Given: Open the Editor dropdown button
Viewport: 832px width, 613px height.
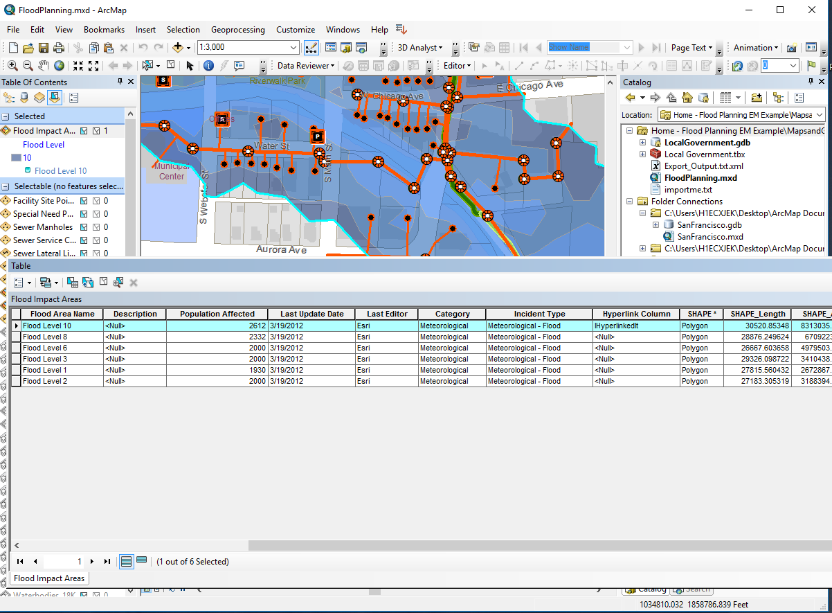Looking at the screenshot, I should coord(458,66).
